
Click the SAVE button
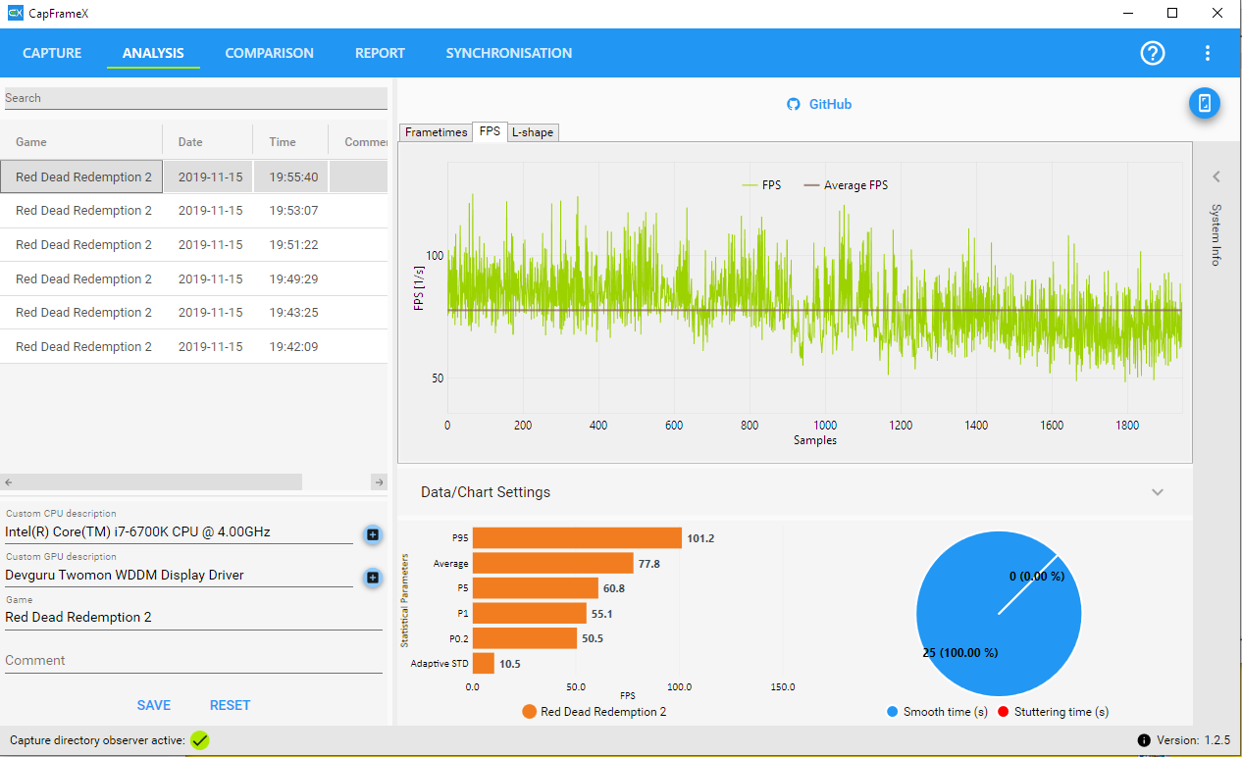click(x=154, y=705)
